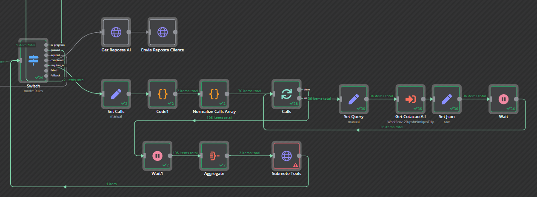Click the success checkmark on Wait1 node
This screenshot has height=197, width=537.
166,165
